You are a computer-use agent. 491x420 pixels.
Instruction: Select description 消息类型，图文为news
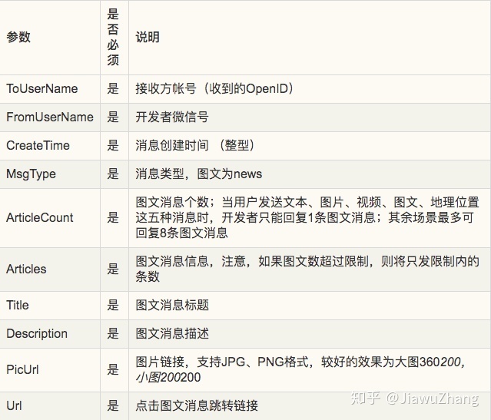[x=198, y=174]
